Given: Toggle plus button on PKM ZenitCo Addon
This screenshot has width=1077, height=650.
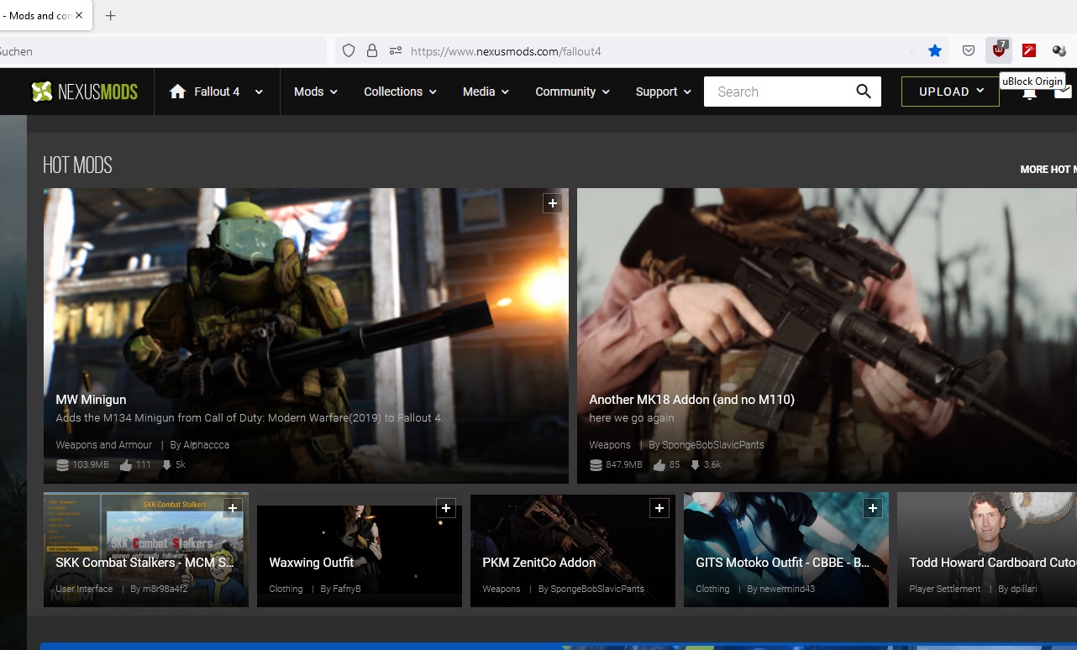Looking at the screenshot, I should tap(659, 508).
